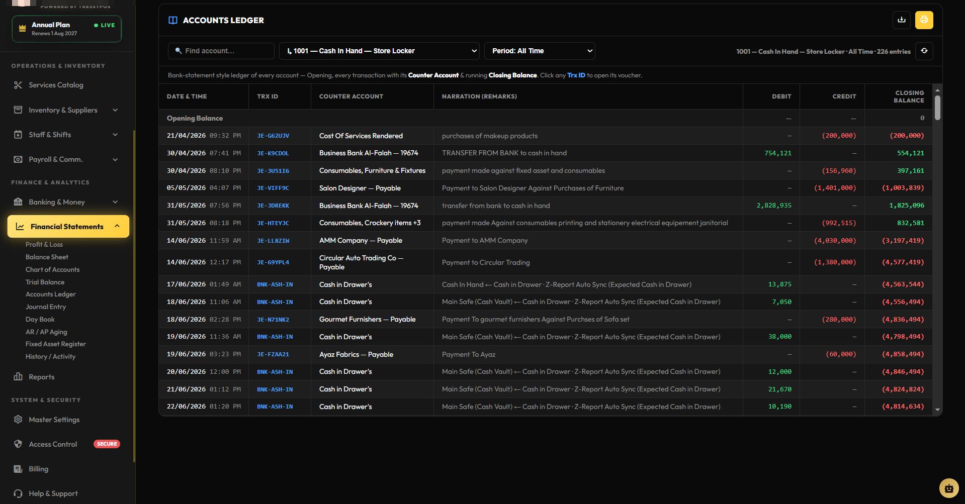Open voucher JE-N71NK2
The height and width of the screenshot is (504, 965).
273,320
